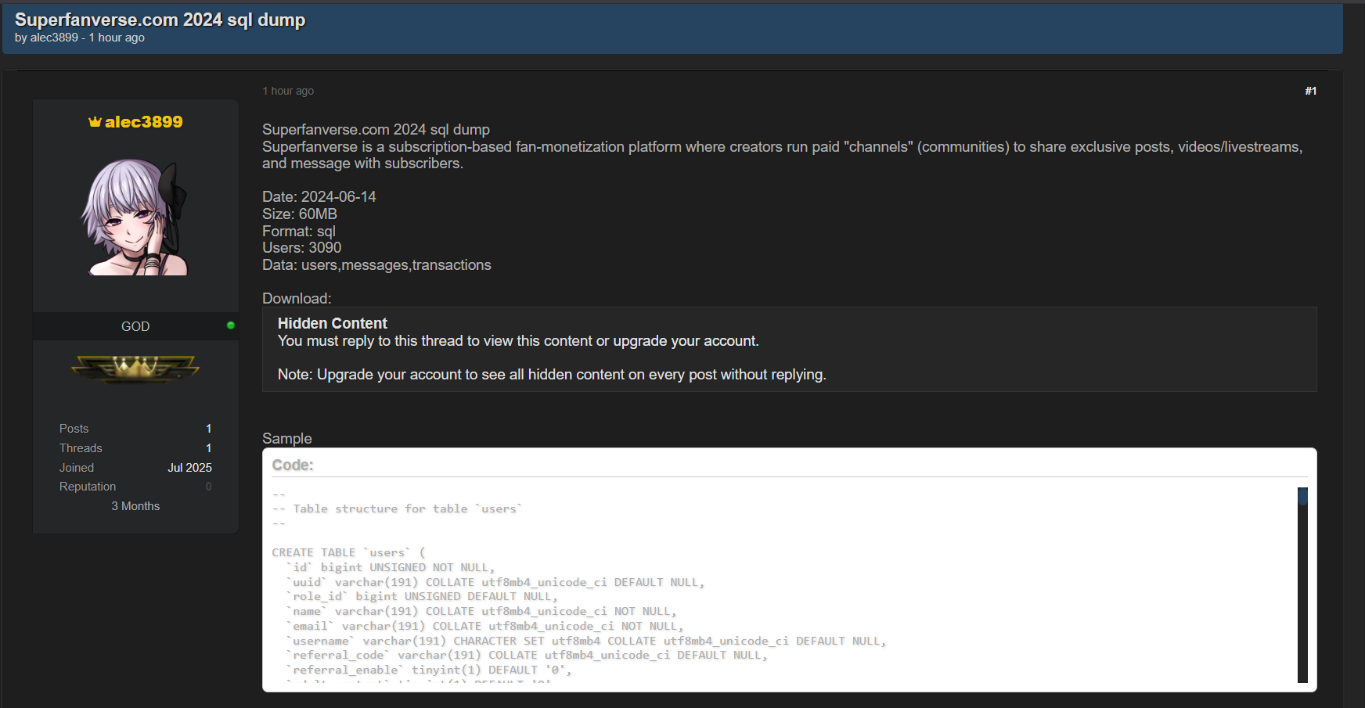Click inside the Hidden Content box
The height and width of the screenshot is (708, 1365).
click(x=789, y=349)
